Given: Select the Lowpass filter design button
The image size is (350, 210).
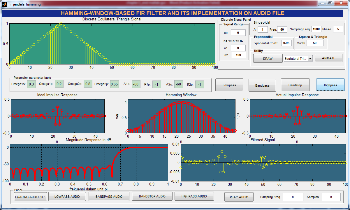Looking at the screenshot, I should [x=229, y=85].
